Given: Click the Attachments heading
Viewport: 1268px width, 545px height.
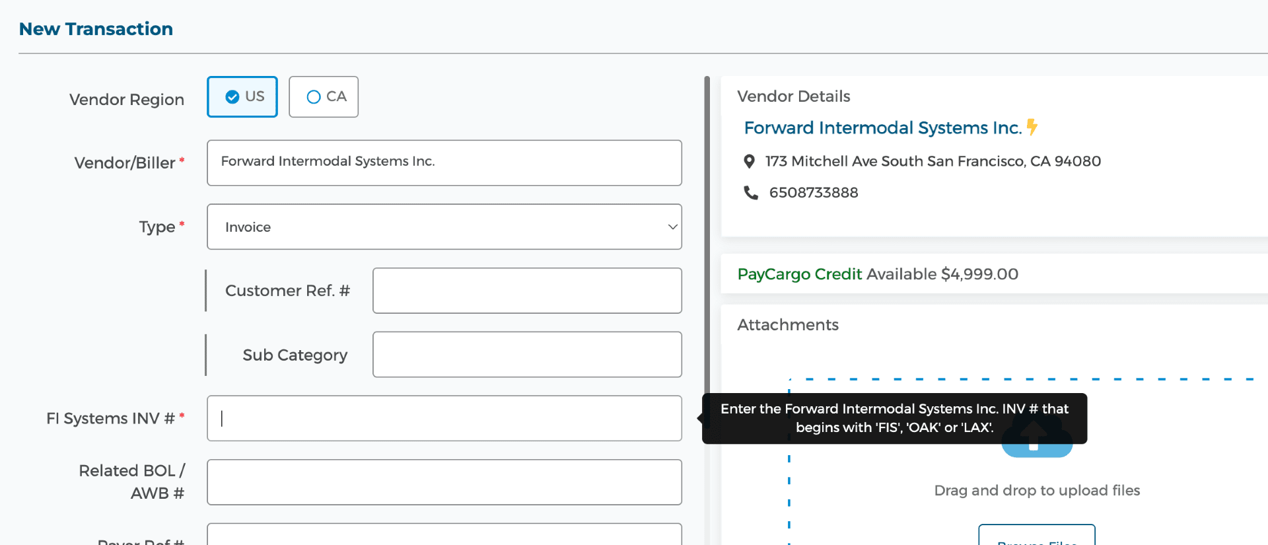Looking at the screenshot, I should point(788,325).
